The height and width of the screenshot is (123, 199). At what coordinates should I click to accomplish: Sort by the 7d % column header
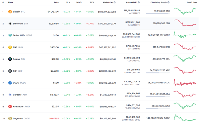(x=92, y=2)
